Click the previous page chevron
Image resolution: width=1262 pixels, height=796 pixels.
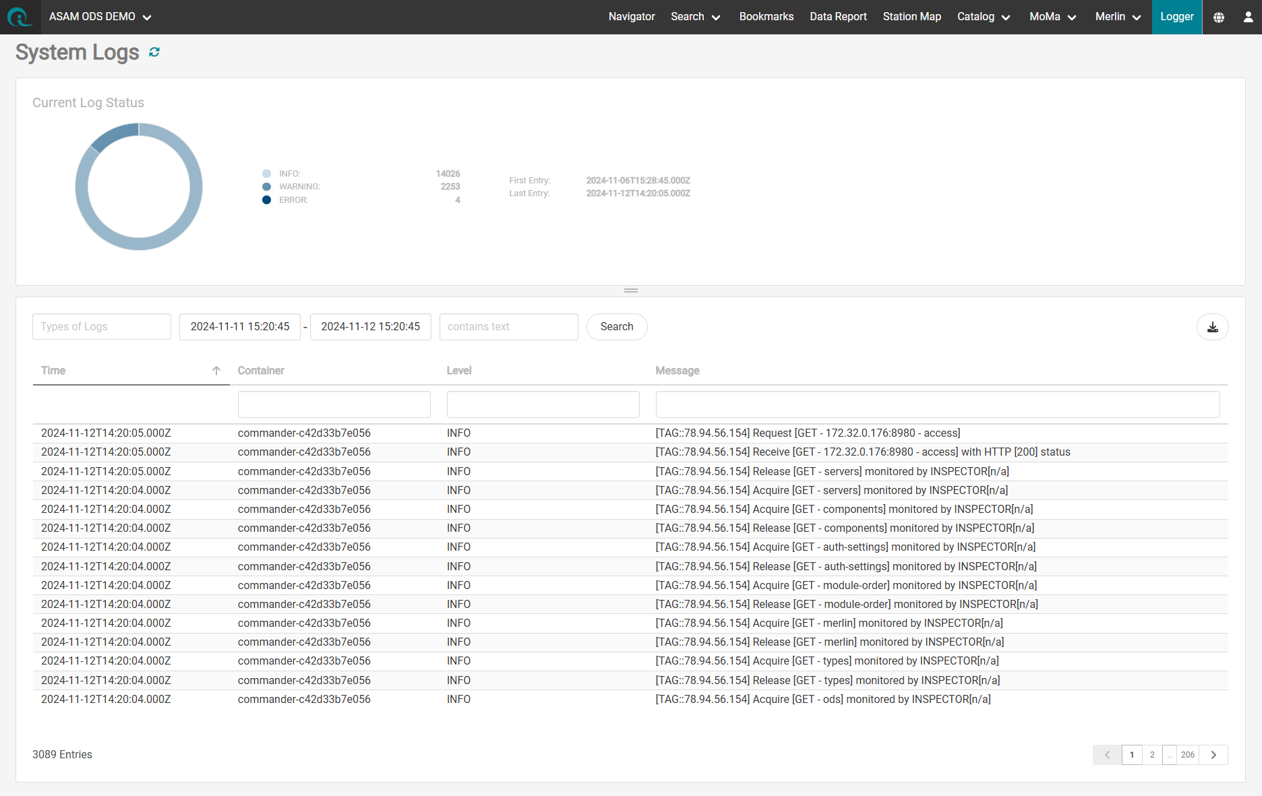point(1107,755)
